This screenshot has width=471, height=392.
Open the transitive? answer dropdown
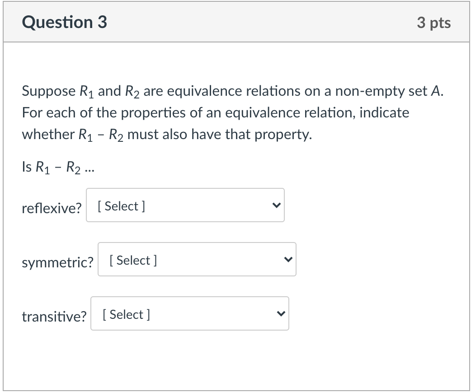(189, 313)
